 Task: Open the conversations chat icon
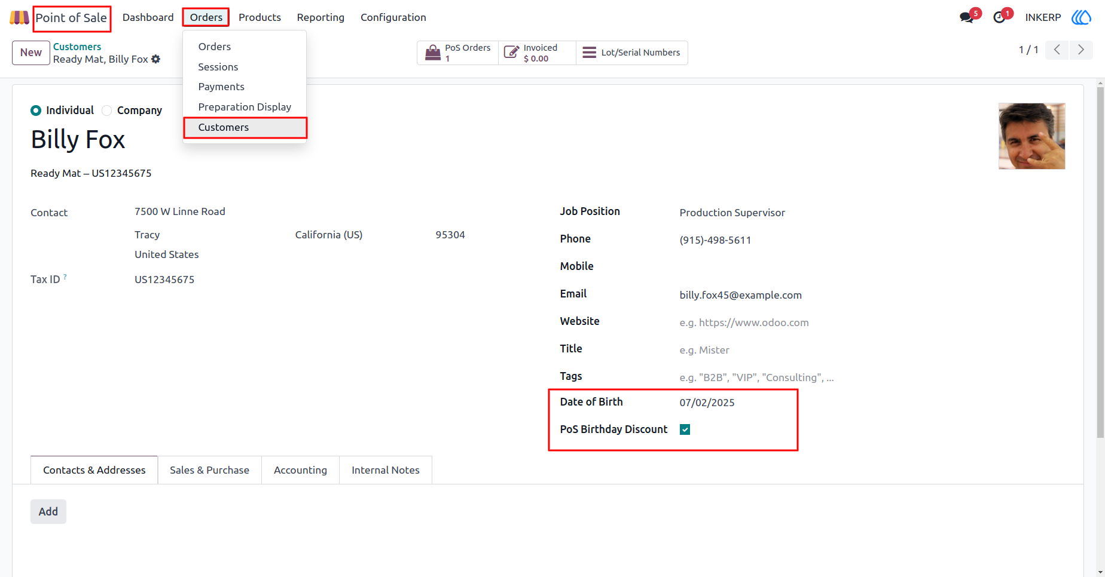(x=966, y=17)
